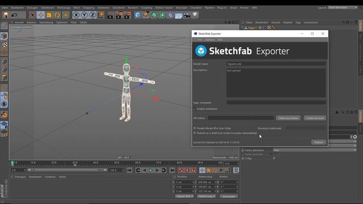
Task: Click Record Active Objects red button
Action: coord(181,170)
